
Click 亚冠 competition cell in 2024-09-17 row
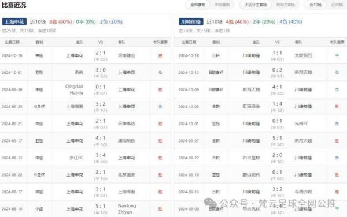coord(39,141)
